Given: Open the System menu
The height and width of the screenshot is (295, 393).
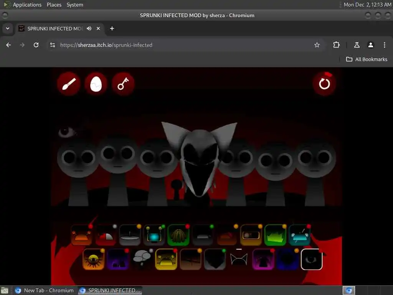Looking at the screenshot, I should 75,5.
